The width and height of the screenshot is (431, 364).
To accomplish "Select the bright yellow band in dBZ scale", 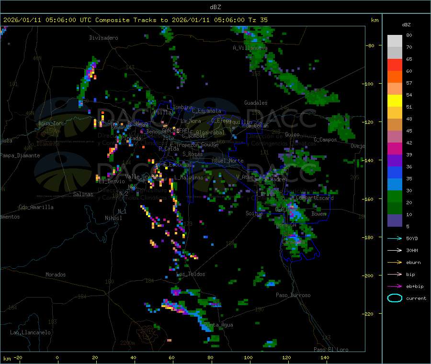I will click(395, 101).
